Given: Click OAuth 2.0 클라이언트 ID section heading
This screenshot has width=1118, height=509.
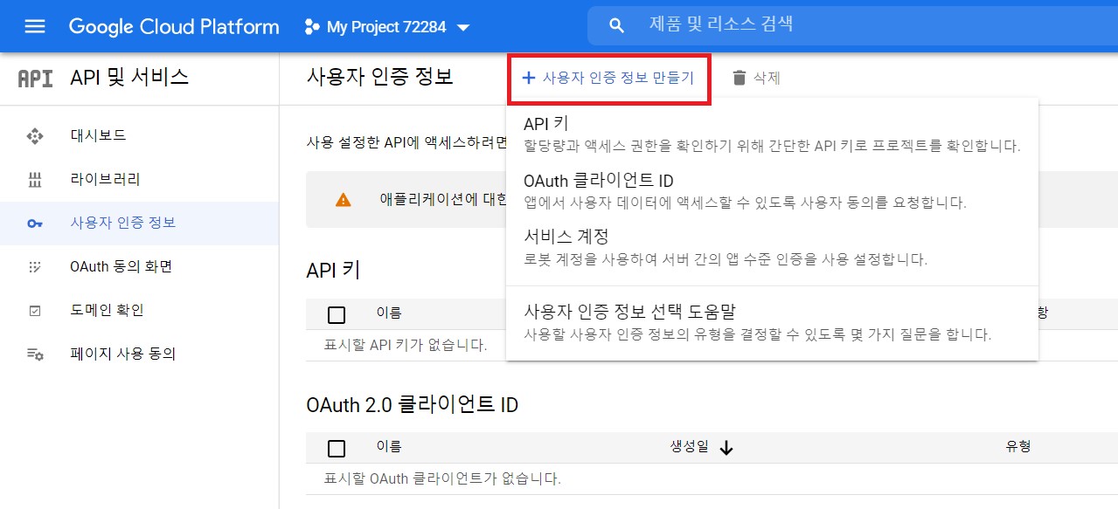Looking at the screenshot, I should tap(413, 404).
